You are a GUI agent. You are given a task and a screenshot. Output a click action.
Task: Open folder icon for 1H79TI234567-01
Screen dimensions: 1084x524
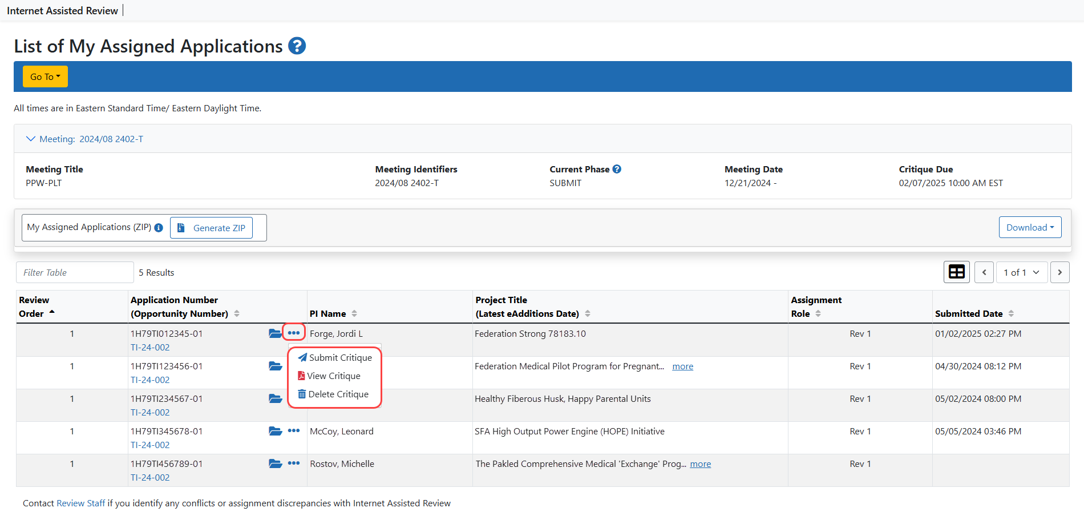276,398
